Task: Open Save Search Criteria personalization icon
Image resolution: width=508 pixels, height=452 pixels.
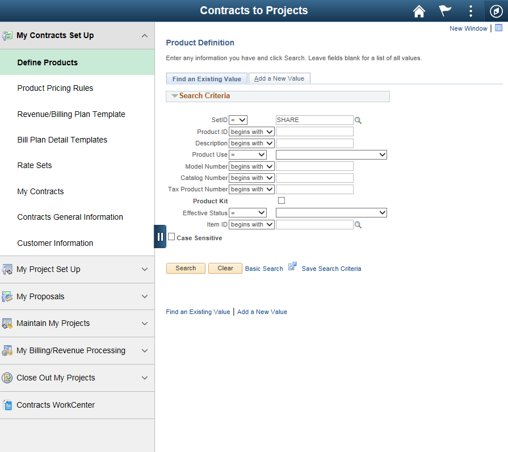Action: pos(292,266)
